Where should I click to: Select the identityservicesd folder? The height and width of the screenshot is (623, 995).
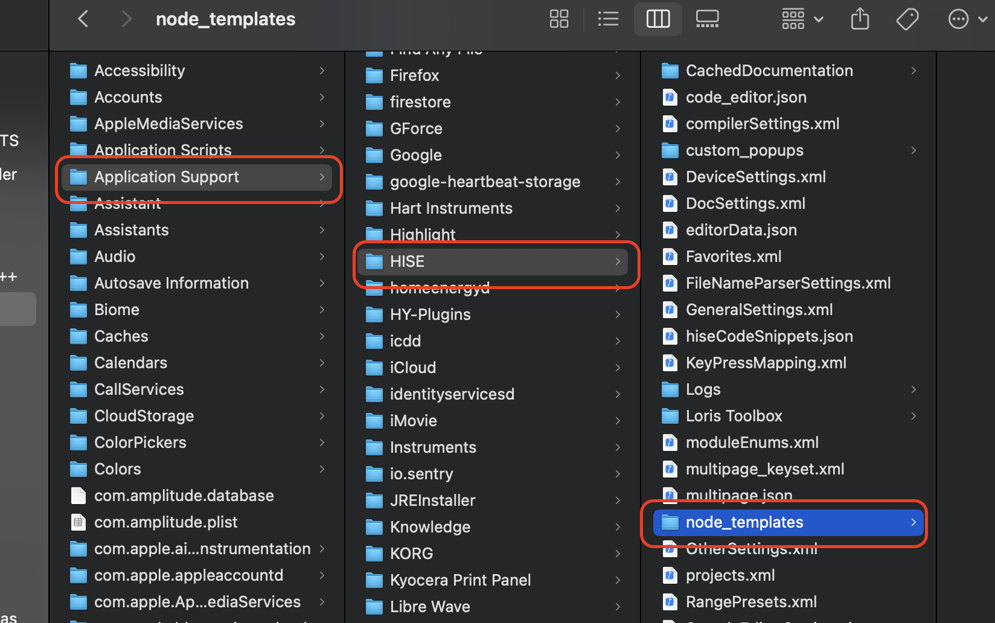(x=493, y=394)
